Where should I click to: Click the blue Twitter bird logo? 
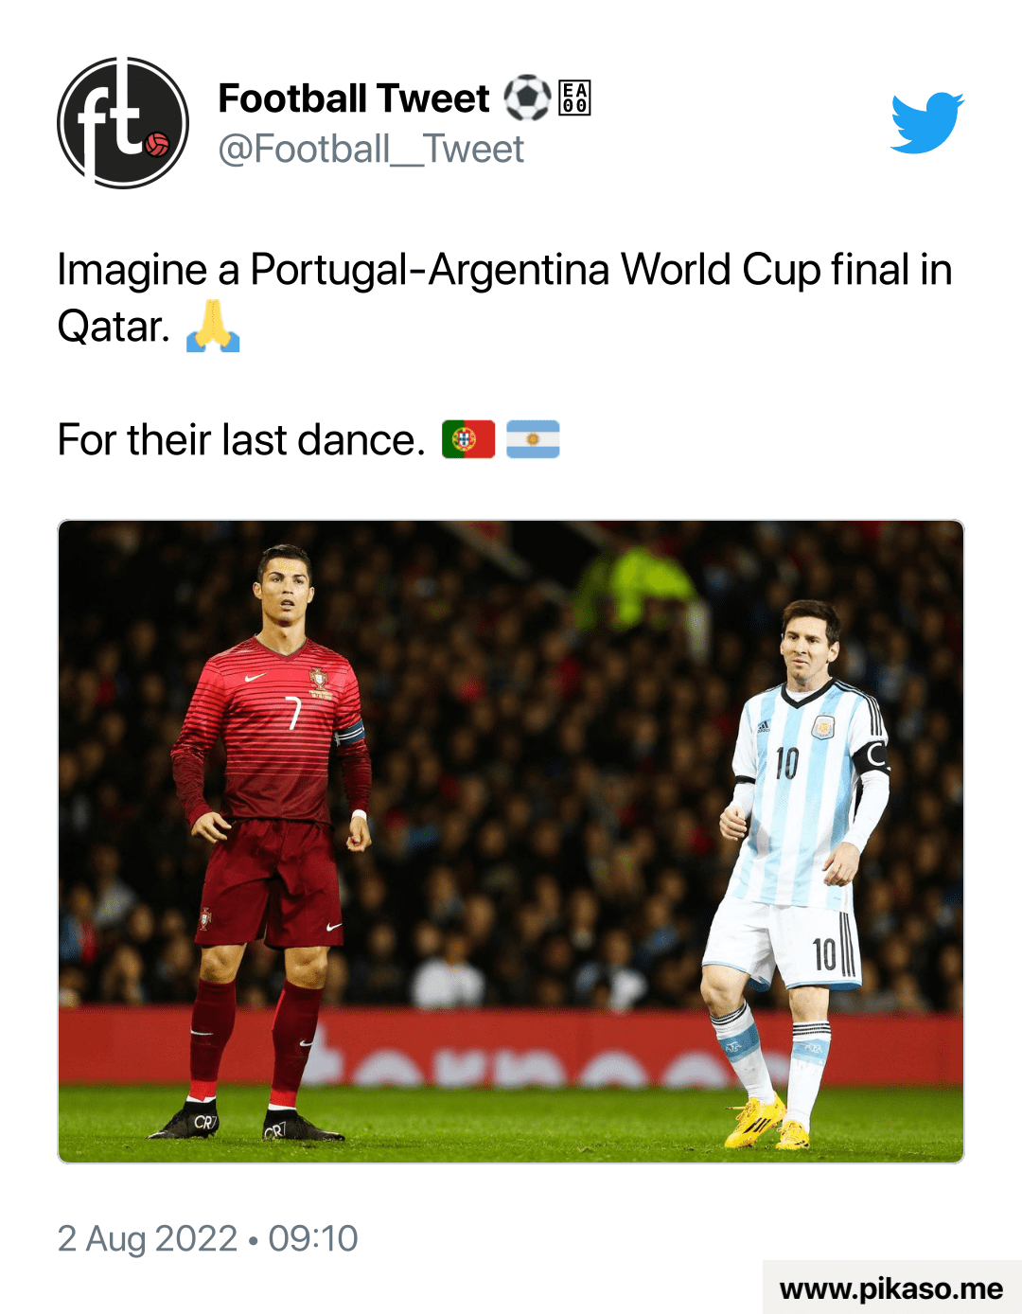(926, 122)
